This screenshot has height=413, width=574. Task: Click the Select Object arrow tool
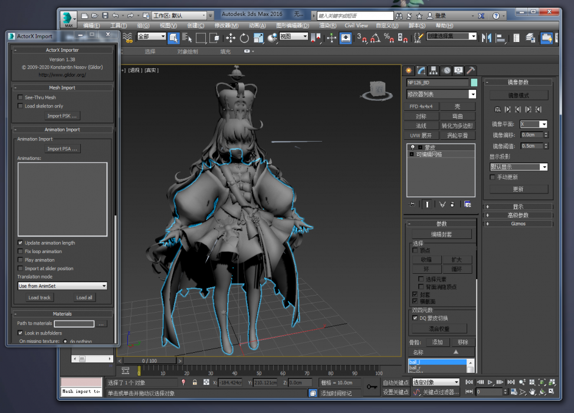(x=173, y=38)
